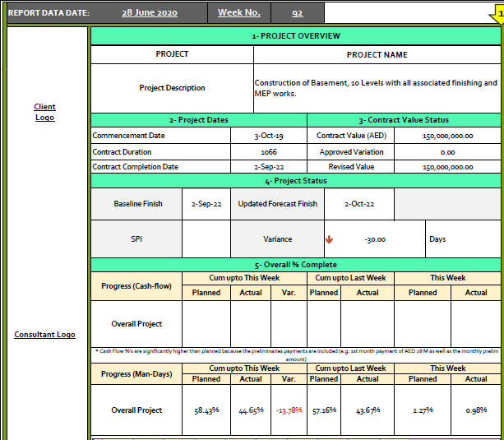Click the '5- Overall % Complete' section header
The image size is (504, 440).
click(296, 265)
